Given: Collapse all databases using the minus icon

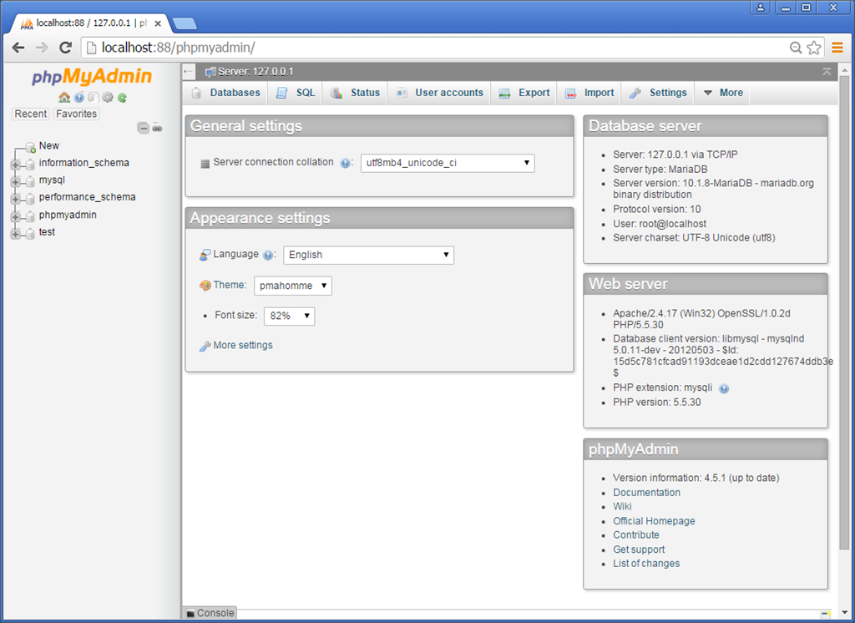Looking at the screenshot, I should (x=144, y=128).
